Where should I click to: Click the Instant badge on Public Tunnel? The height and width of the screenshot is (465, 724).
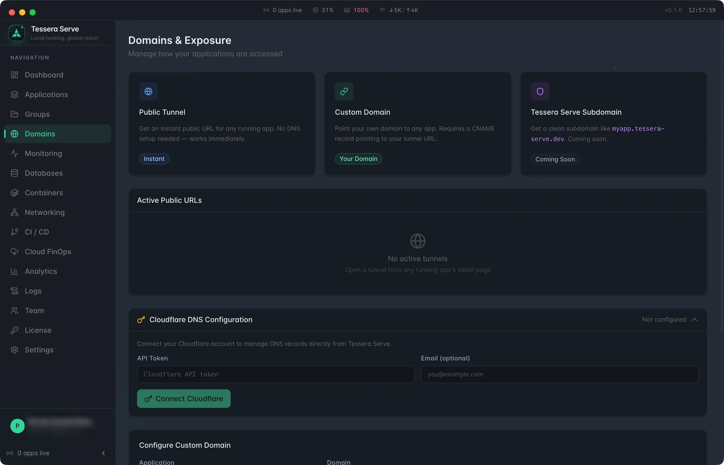tap(154, 159)
